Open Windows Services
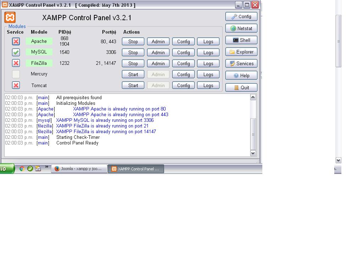 (x=241, y=63)
